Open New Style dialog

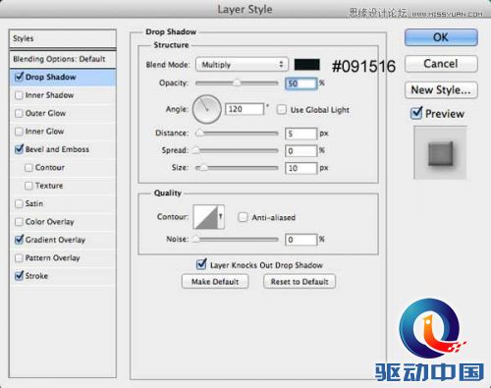(441, 89)
